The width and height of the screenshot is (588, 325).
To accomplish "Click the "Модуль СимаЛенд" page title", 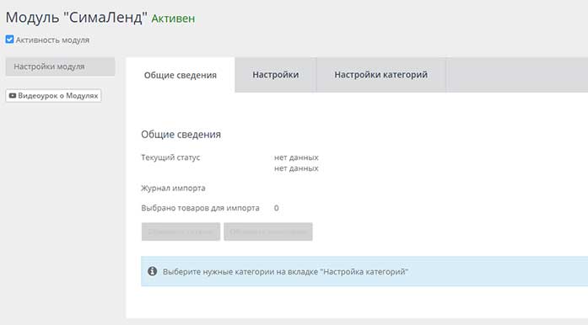I will coord(77,18).
